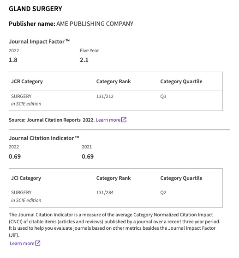Screen dimensions: 239x258
Task: Click the GLAND SURGERY journal title
Action: 36,9
